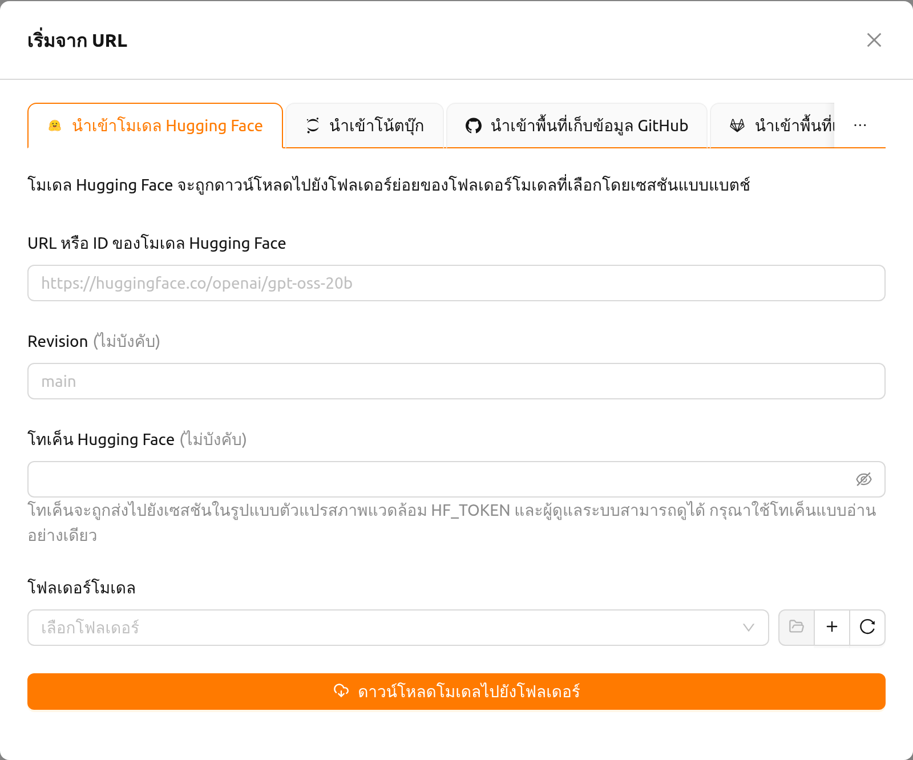This screenshot has height=760, width=913.
Task: Focus the Revision input field
Action: tap(457, 381)
